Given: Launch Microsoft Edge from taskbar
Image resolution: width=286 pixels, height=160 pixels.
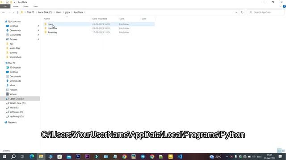Looking at the screenshot, I should (x=32, y=156).
